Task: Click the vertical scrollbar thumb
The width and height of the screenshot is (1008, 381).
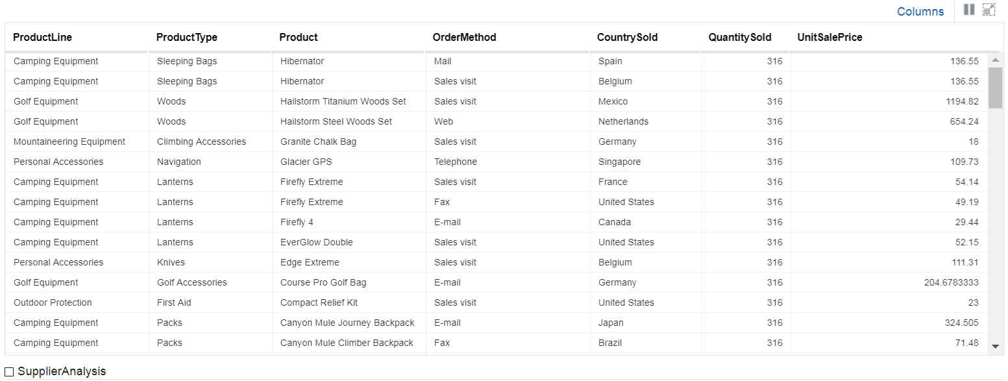Action: (x=995, y=88)
